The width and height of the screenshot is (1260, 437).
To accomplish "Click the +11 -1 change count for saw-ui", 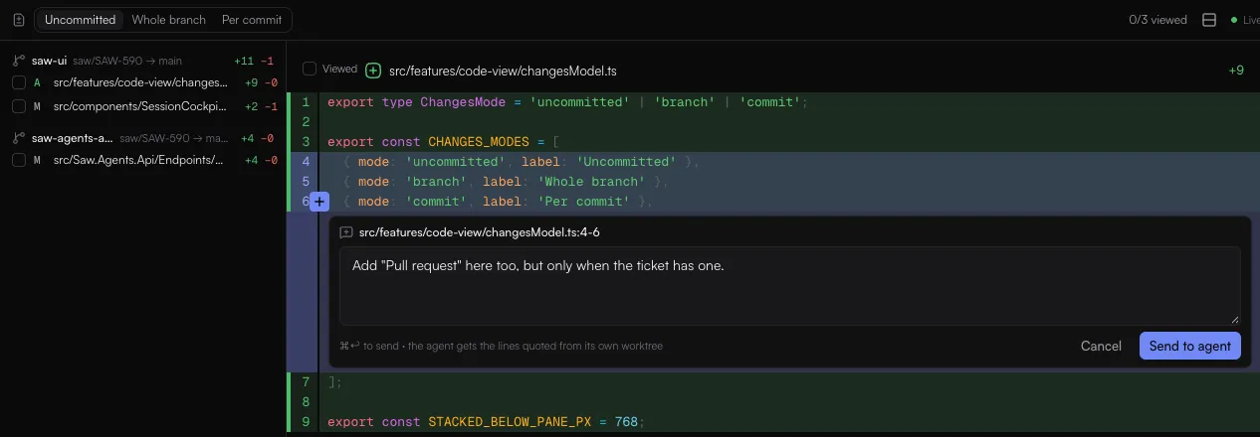I will point(255,61).
